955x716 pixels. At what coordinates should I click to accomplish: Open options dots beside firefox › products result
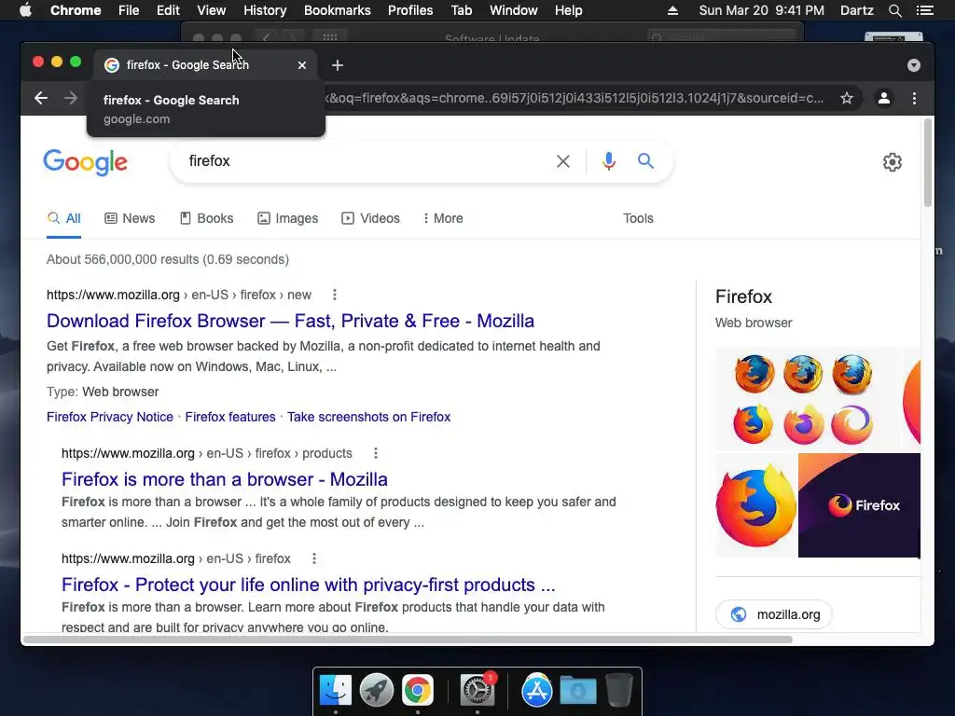(376, 453)
